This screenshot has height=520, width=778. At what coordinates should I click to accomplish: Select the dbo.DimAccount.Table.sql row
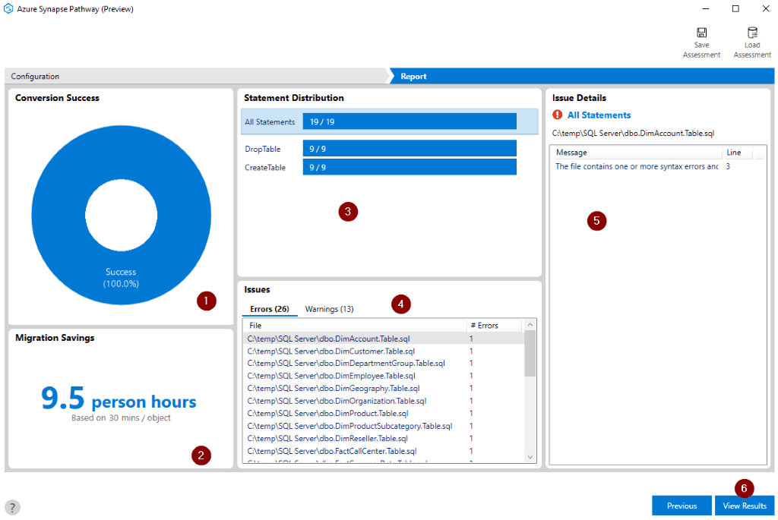click(x=384, y=339)
